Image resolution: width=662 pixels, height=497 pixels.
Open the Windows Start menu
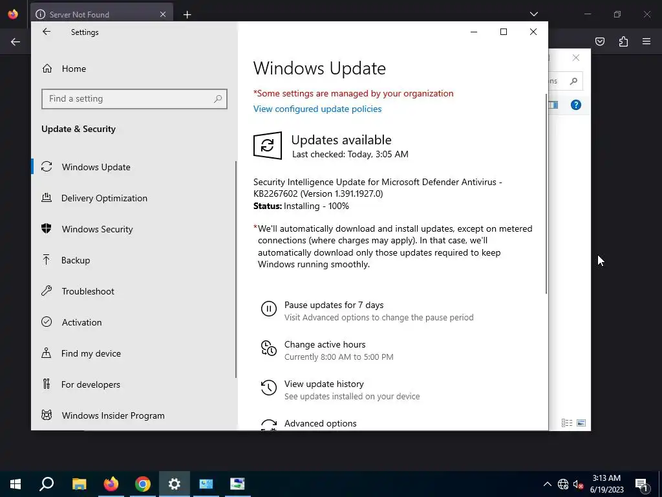pyautogui.click(x=16, y=484)
